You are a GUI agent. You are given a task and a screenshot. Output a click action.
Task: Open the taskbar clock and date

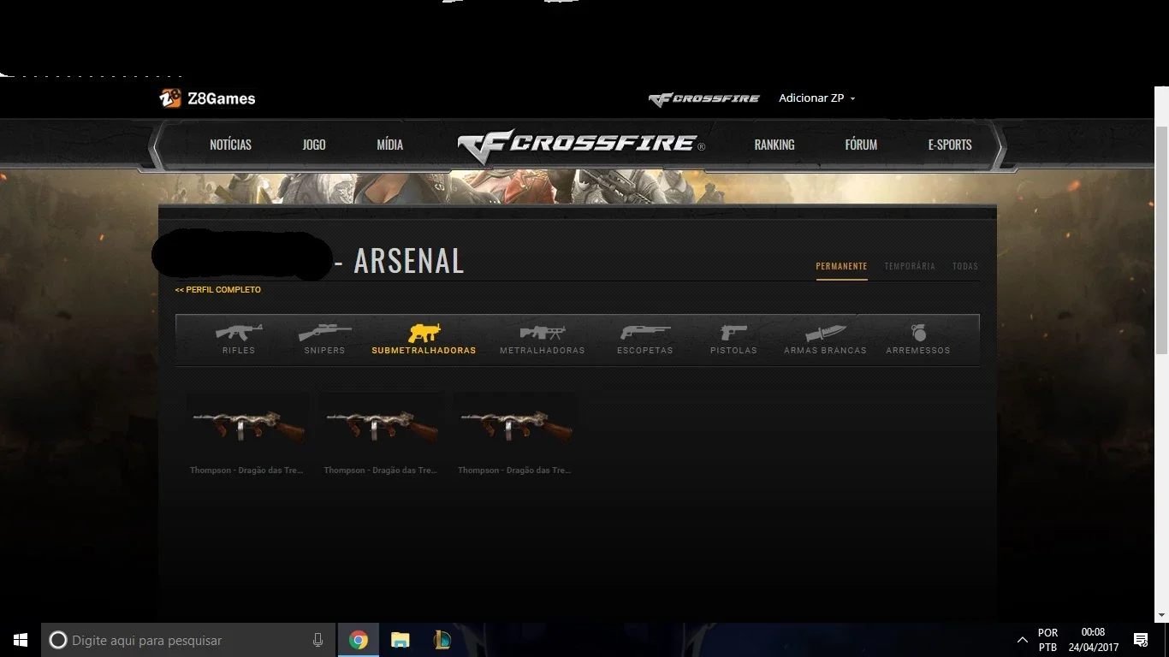coord(1093,640)
